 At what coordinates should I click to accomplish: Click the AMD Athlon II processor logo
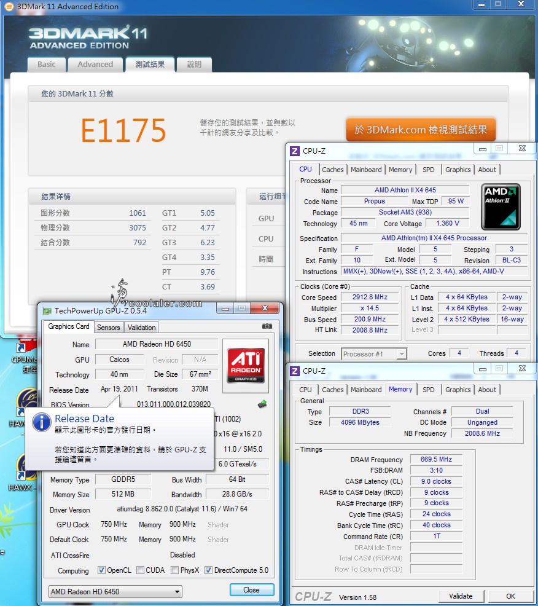(x=501, y=207)
